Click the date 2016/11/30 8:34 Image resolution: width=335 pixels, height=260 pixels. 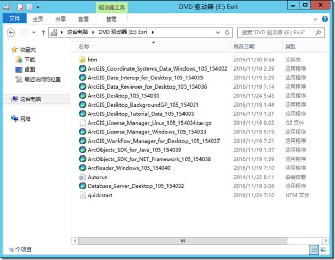pos(254,60)
